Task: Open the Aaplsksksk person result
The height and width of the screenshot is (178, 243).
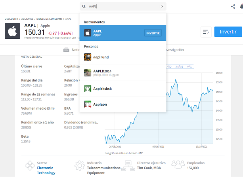Action: point(123,89)
